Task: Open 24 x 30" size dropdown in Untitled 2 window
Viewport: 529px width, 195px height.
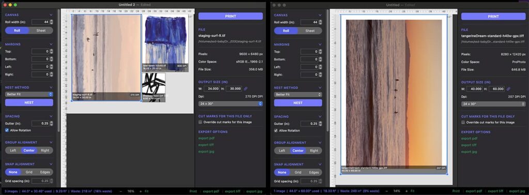Action: coord(230,104)
